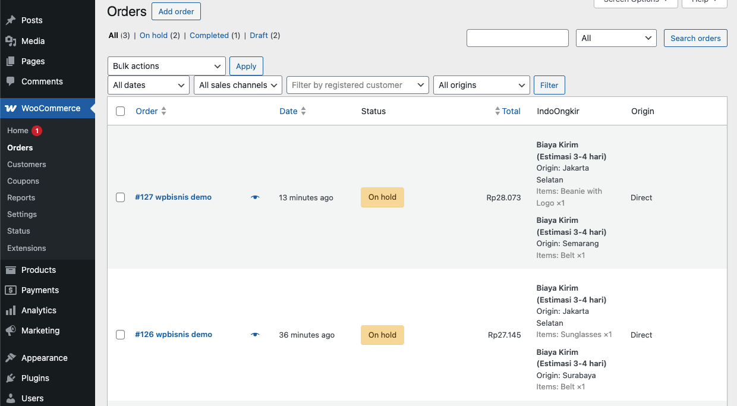Open Customers in WooCommerce submenu
The height and width of the screenshot is (406, 737).
[x=27, y=164]
